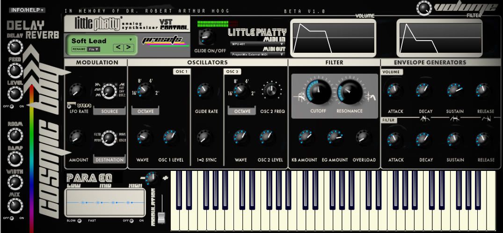This screenshot has width=503, height=233.
Task: Click the modulation Source selector knob
Action: coord(109,91)
